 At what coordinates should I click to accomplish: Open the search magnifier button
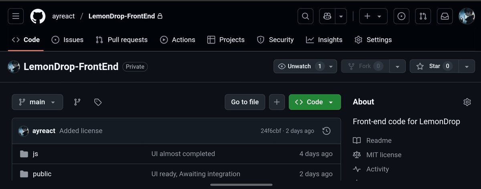(305, 16)
